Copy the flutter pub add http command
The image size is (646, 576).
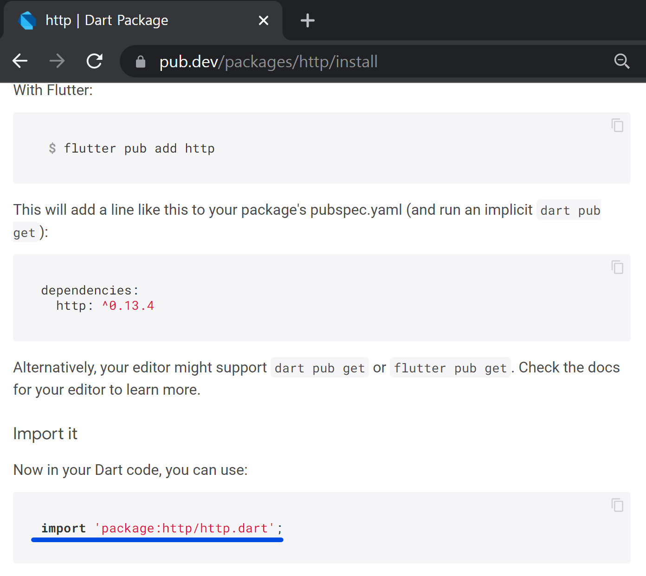tap(617, 125)
